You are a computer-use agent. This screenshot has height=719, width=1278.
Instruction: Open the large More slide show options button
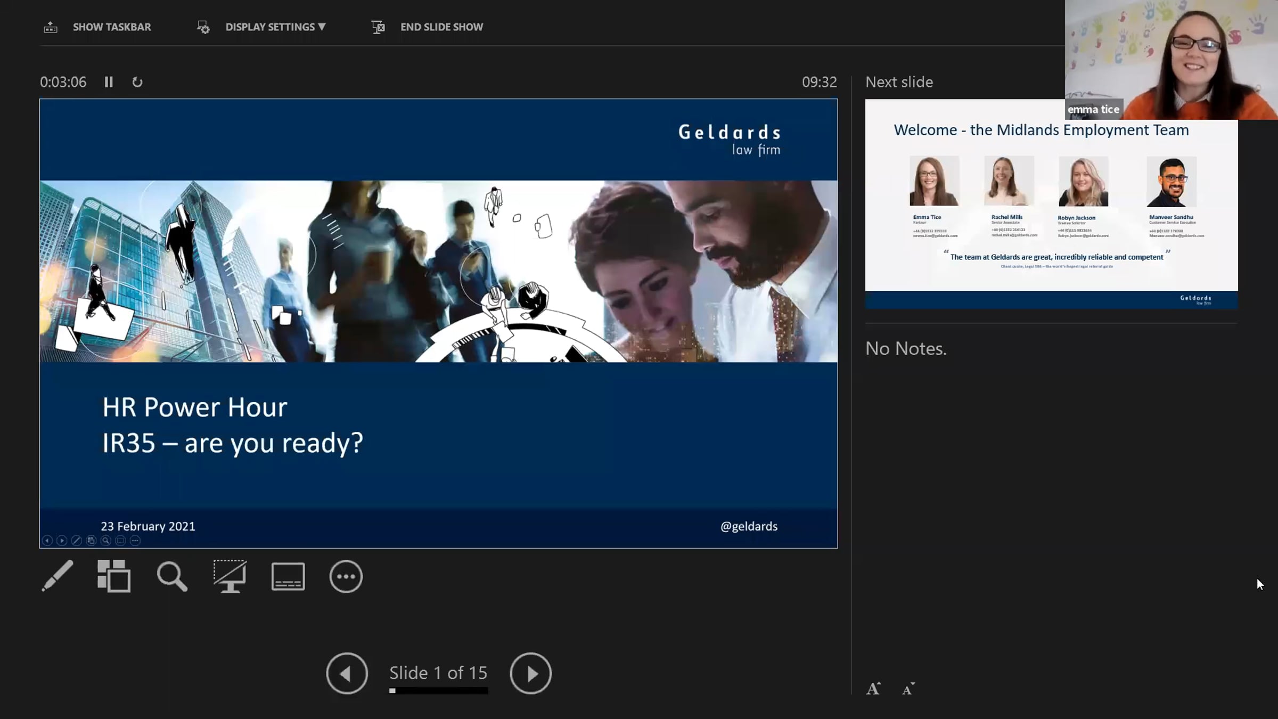[346, 576]
